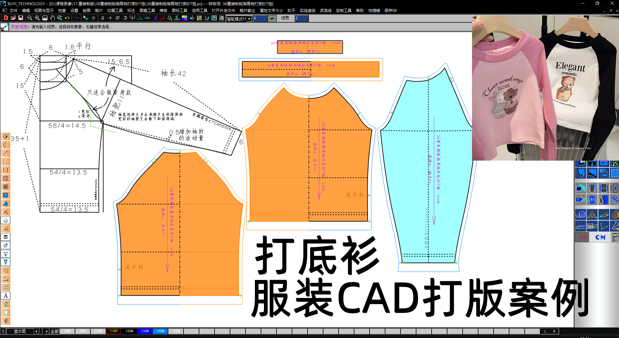Select the text A tool in left toolbar

[5, 296]
